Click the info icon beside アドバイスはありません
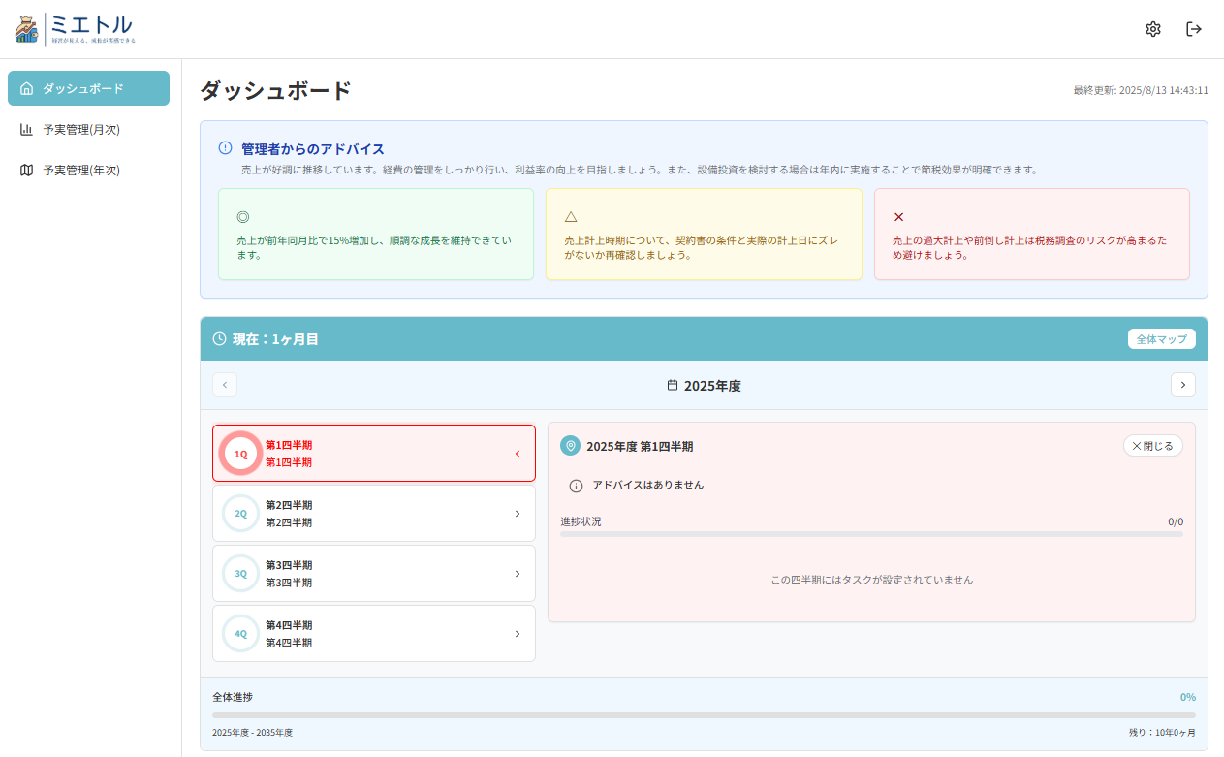This screenshot has width=1224, height=757. 576,486
